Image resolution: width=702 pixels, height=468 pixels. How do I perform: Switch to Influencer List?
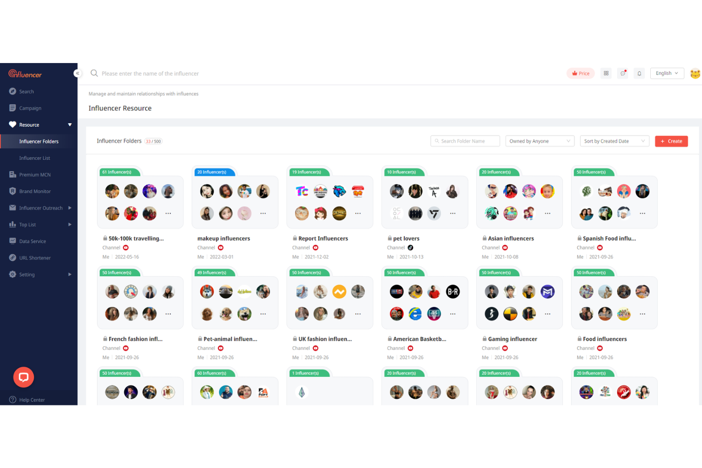(34, 158)
